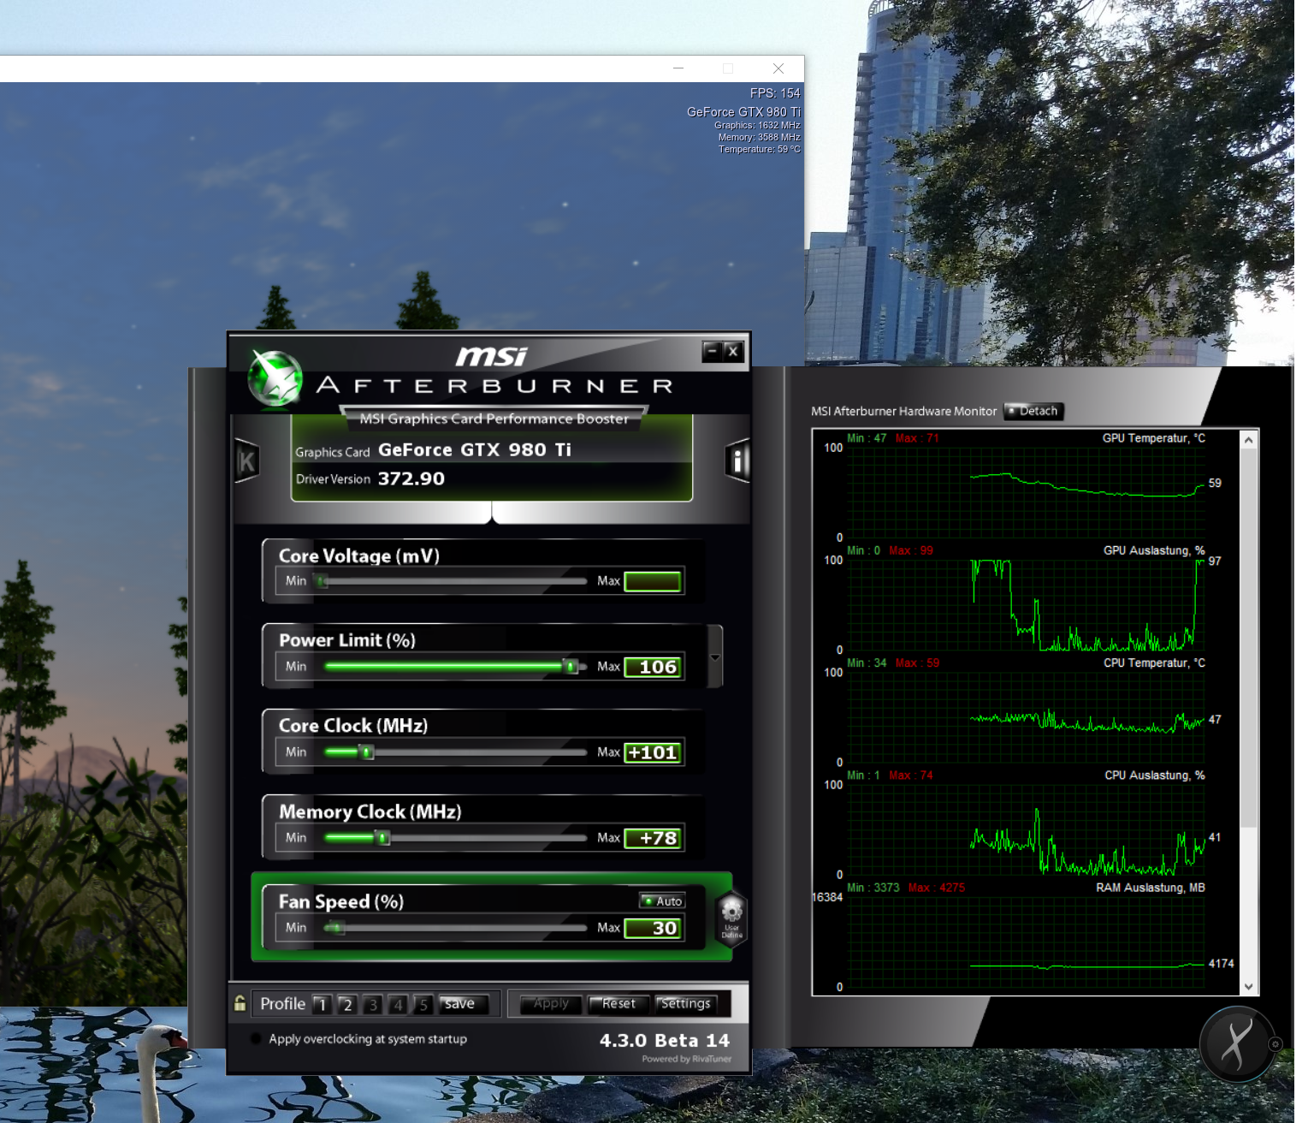The image size is (1314, 1123).
Task: Click the Core Voltage value field
Action: 653,581
